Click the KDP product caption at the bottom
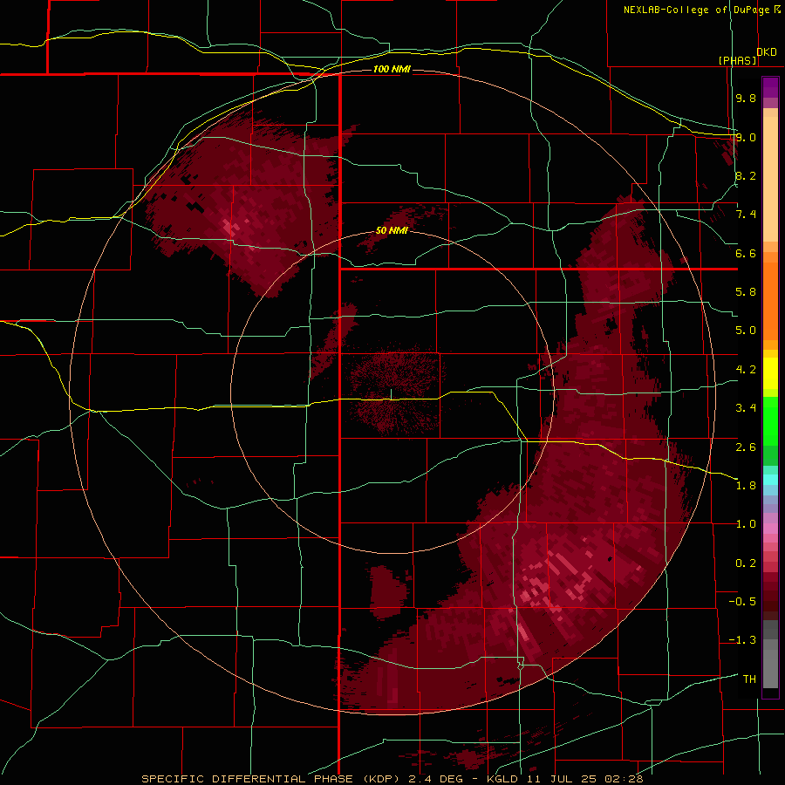The image size is (785, 785). tap(392, 779)
